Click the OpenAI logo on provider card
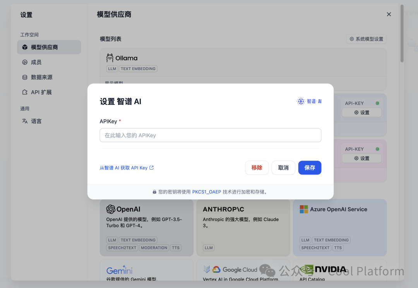418x288 pixels. pos(111,209)
